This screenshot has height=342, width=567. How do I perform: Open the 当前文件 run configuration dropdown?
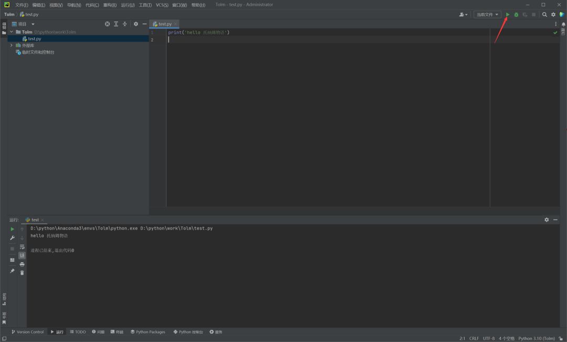point(487,15)
